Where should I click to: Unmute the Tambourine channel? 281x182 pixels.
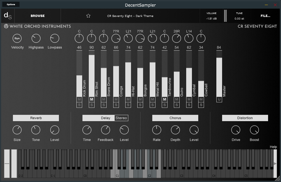(x=165, y=99)
